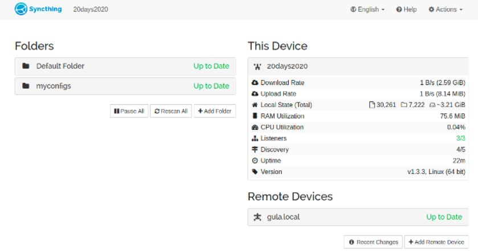Click the Discovery value 4/5
The image size is (478, 252).
pos(461,149)
